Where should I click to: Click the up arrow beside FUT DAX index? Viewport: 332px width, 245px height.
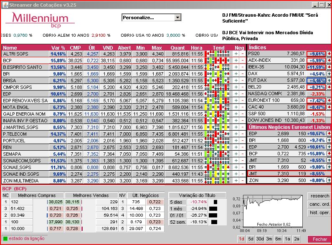329,81
